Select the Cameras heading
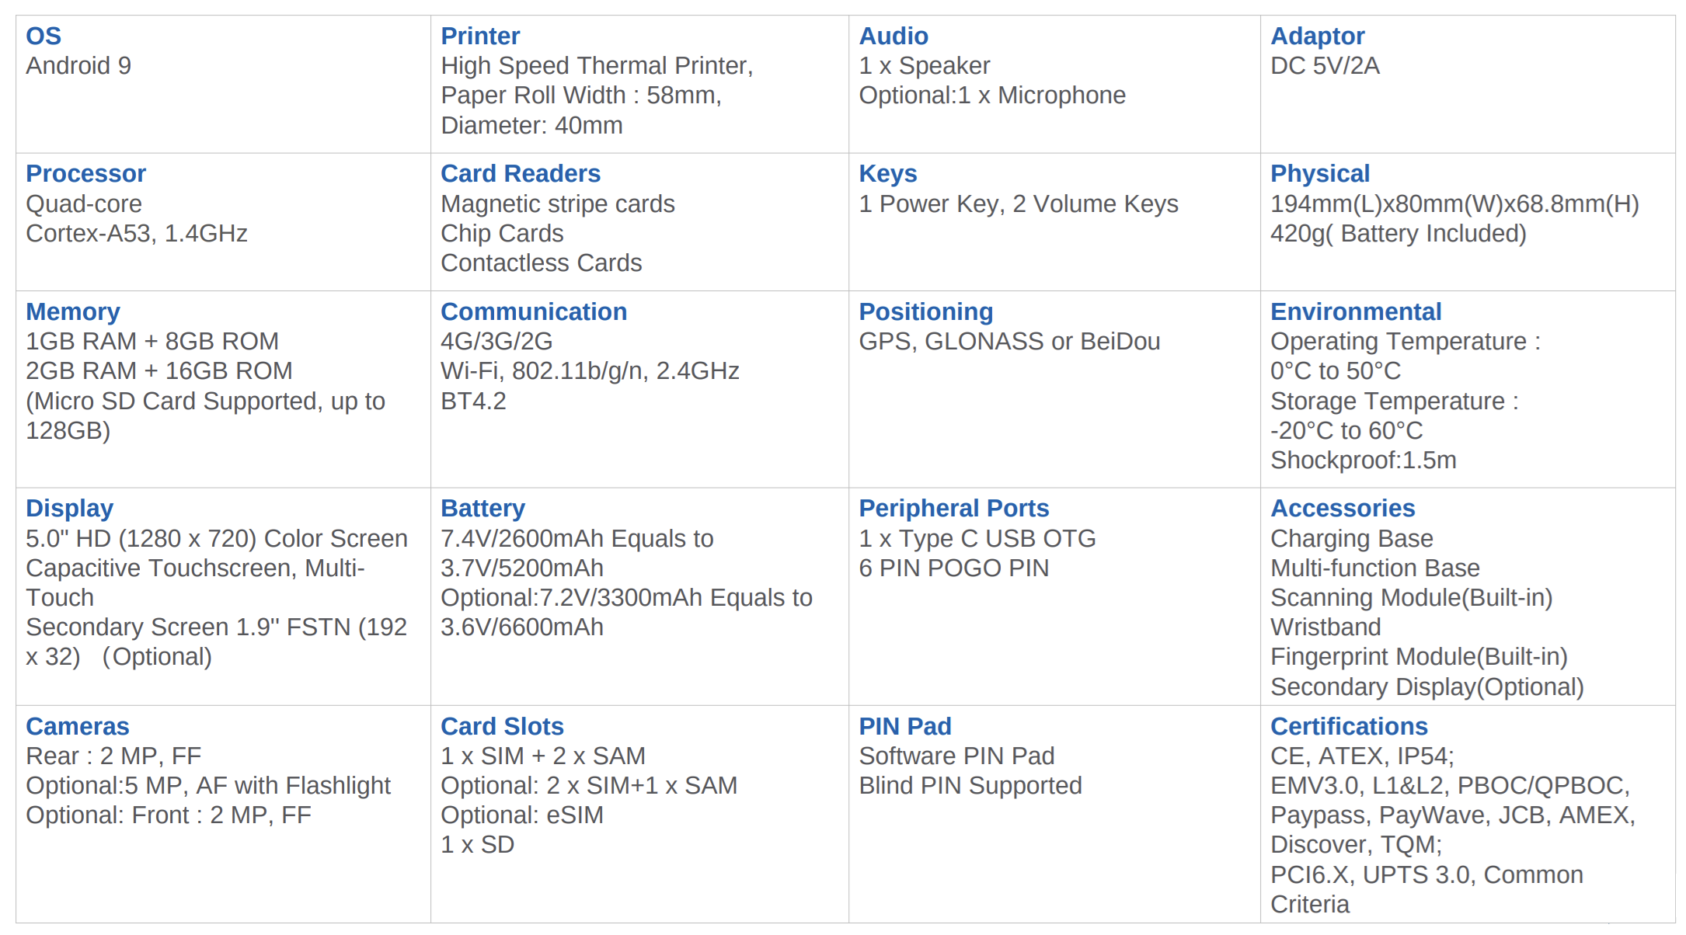1686x935 pixels. [x=77, y=726]
